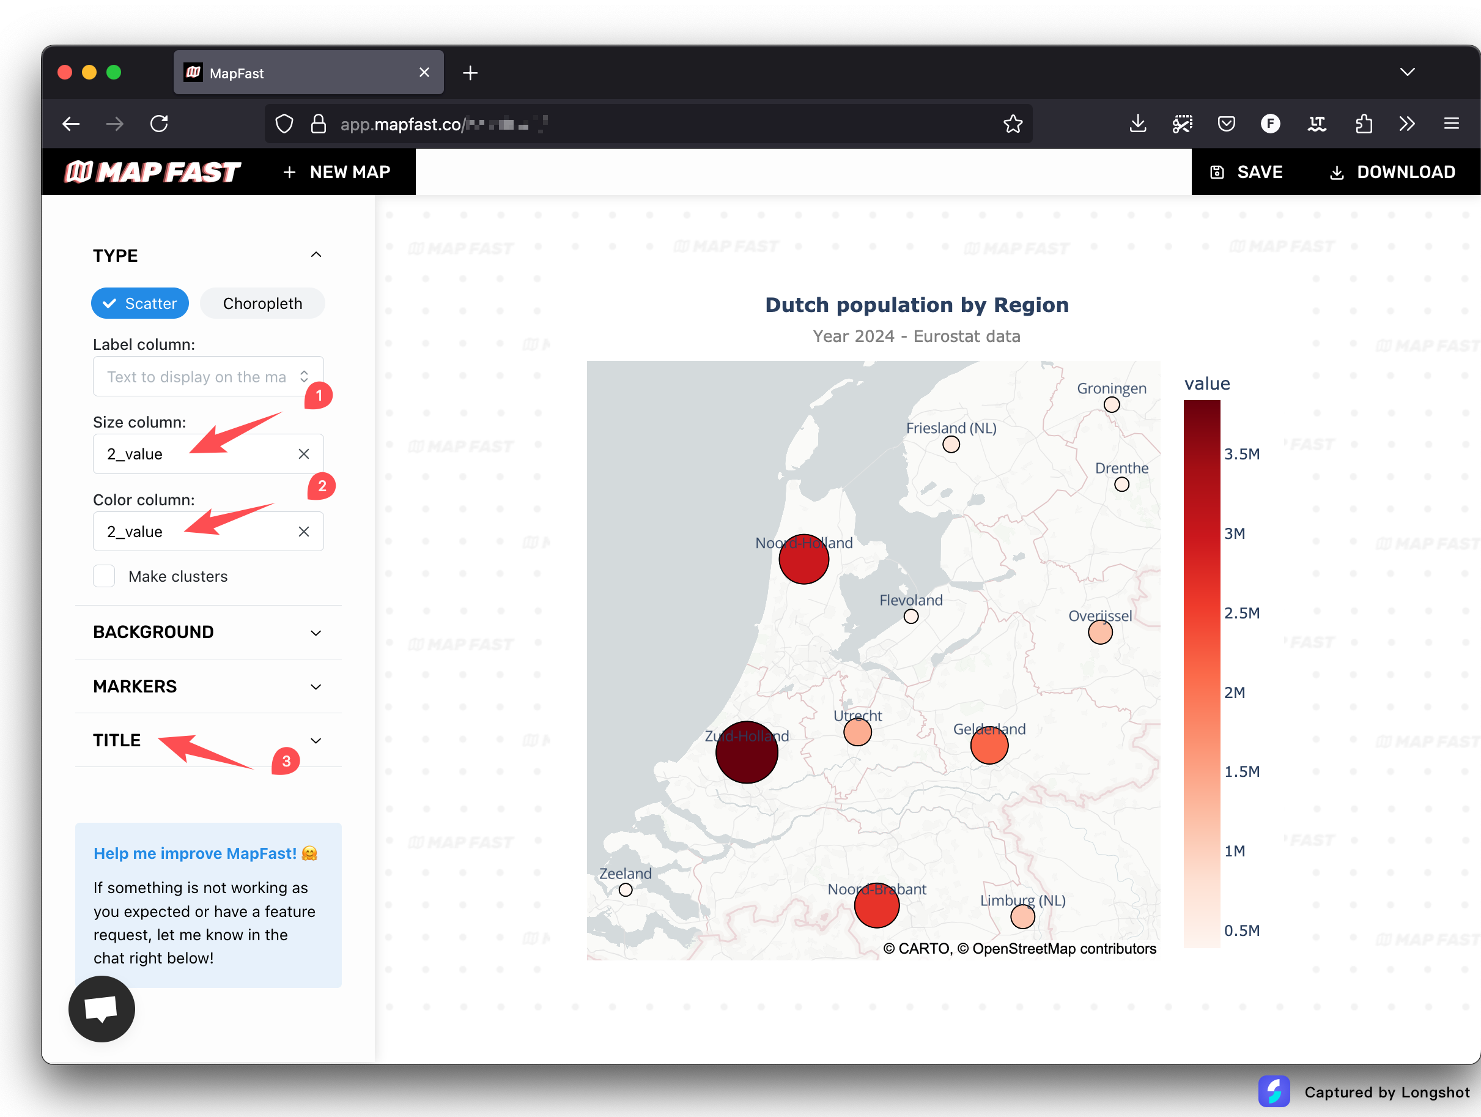
Task: Click the Utrecht bubble marker
Action: pos(858,732)
